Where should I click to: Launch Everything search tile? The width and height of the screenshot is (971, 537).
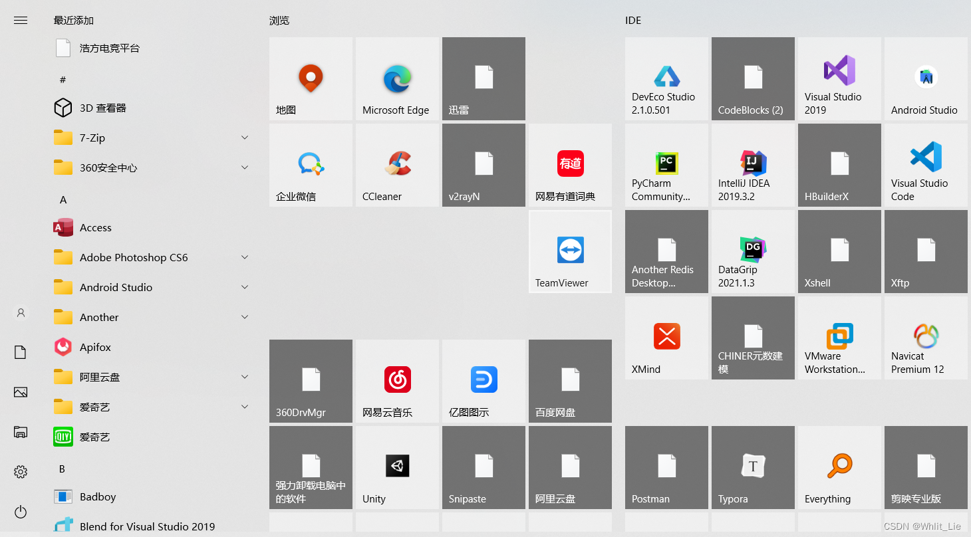[x=839, y=467]
